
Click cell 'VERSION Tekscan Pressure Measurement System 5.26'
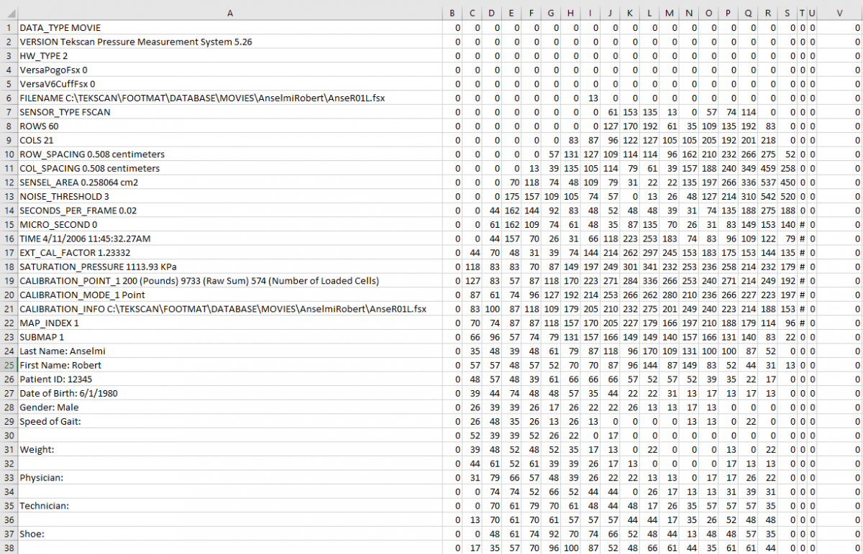click(229, 42)
